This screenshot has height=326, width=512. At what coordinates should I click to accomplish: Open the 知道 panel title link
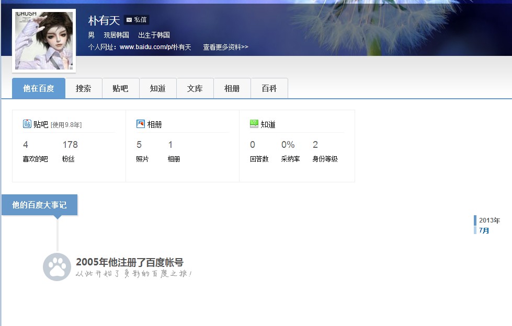(x=268, y=124)
